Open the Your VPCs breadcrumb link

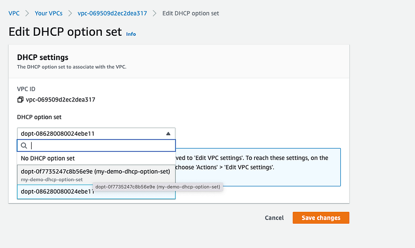pos(48,12)
